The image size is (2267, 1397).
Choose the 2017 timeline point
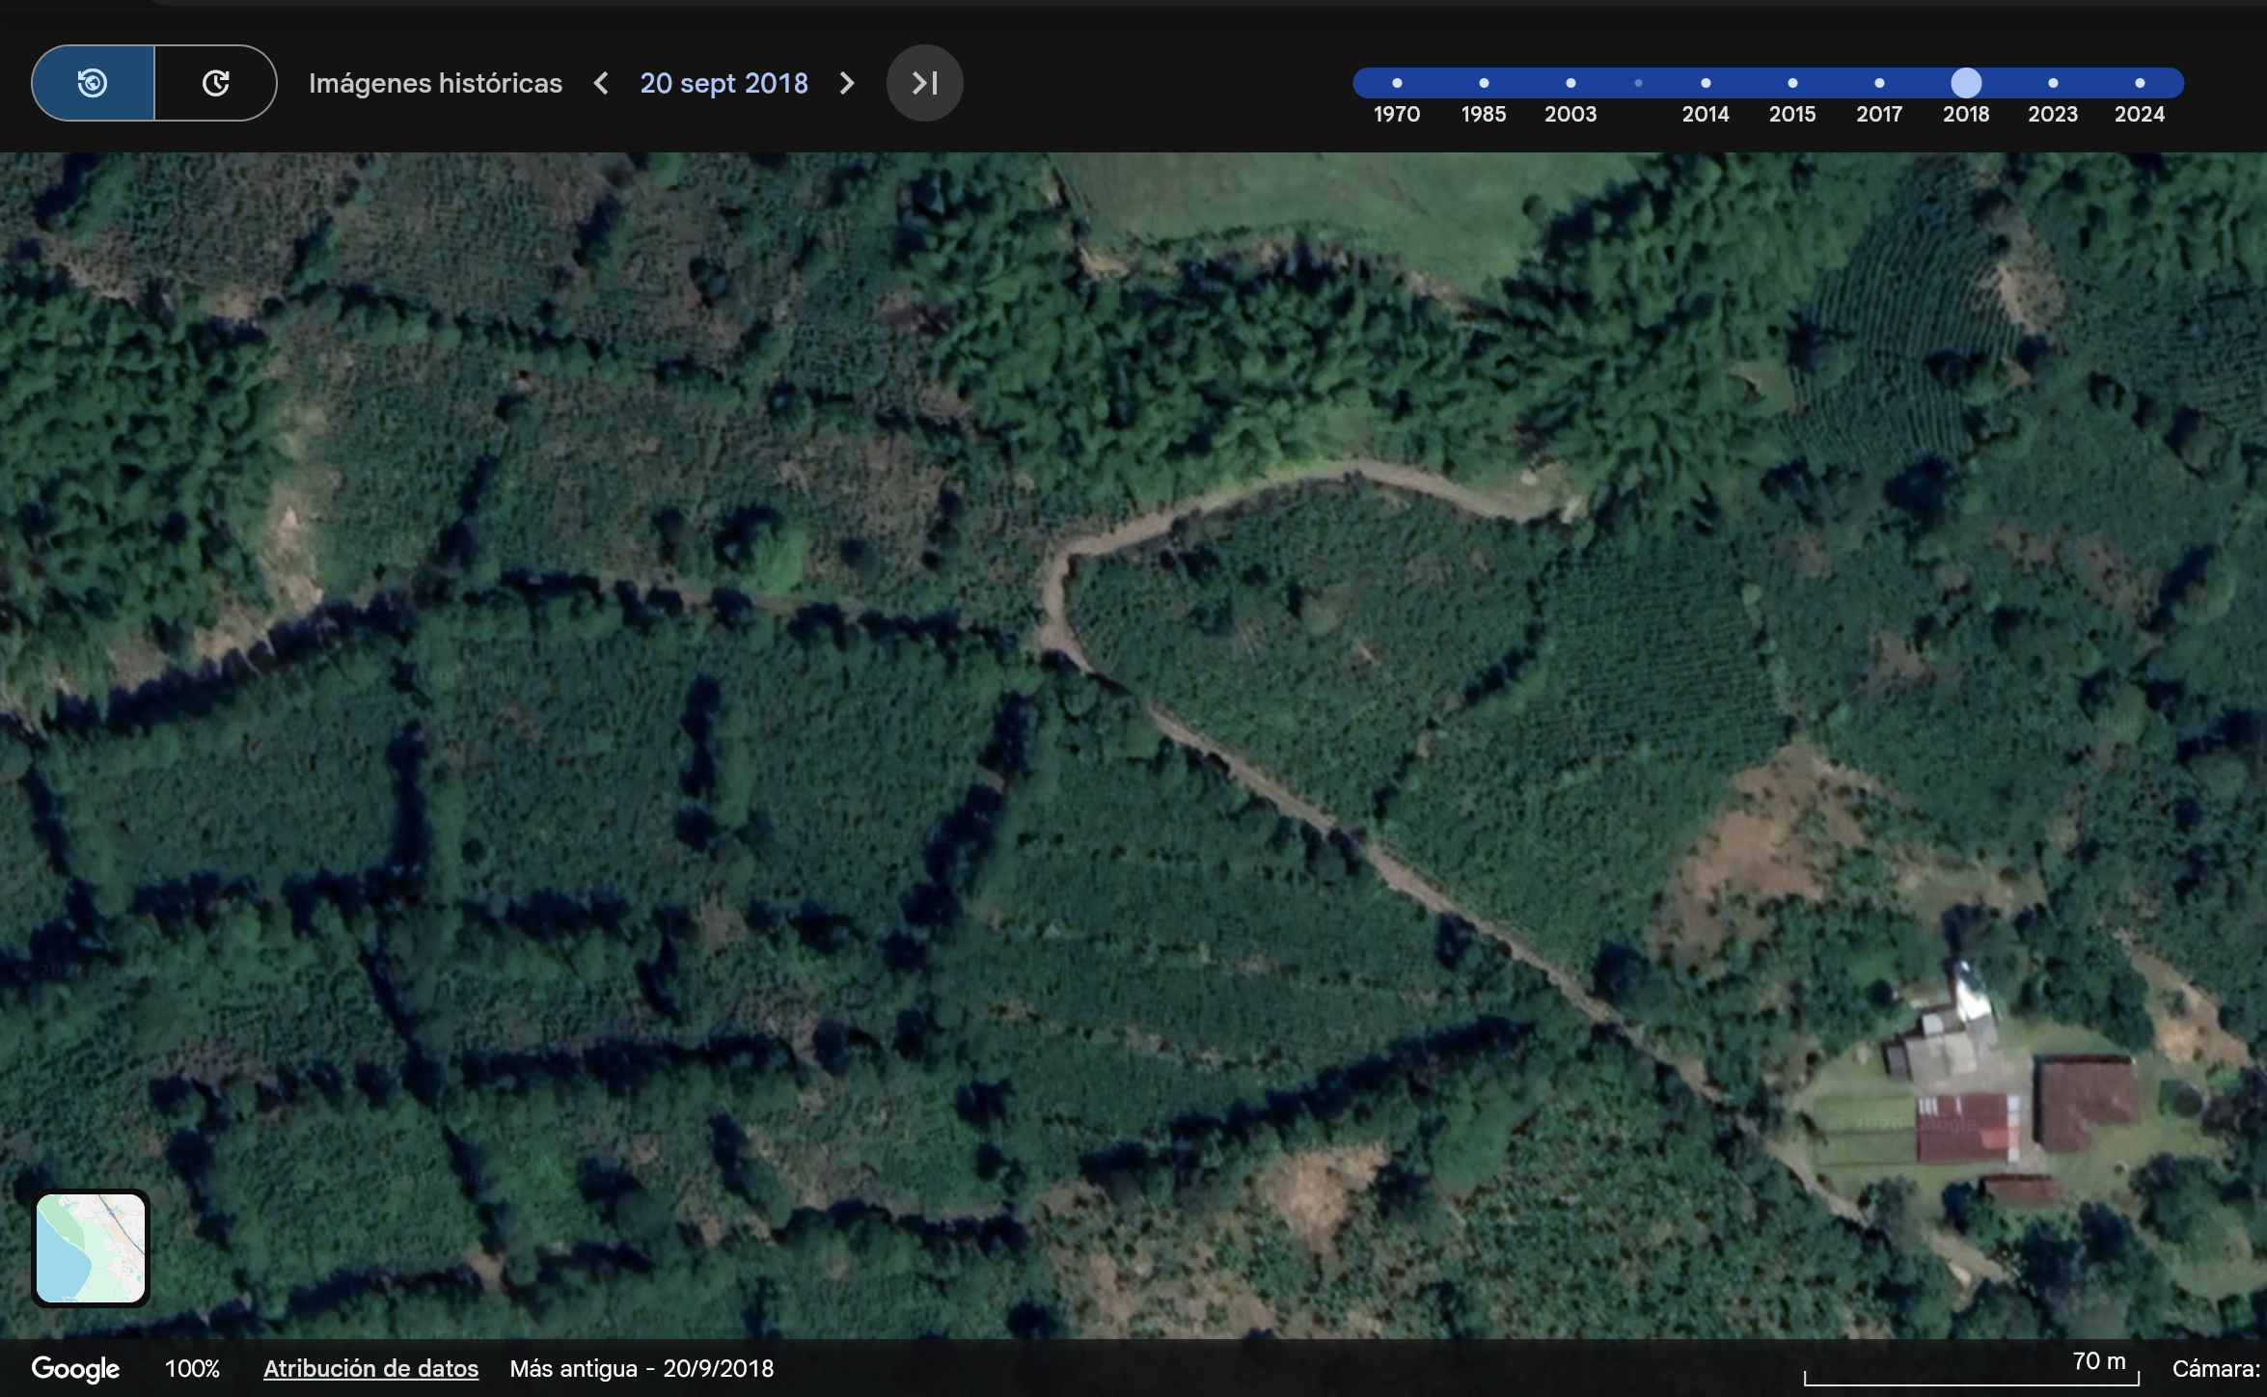[1879, 83]
